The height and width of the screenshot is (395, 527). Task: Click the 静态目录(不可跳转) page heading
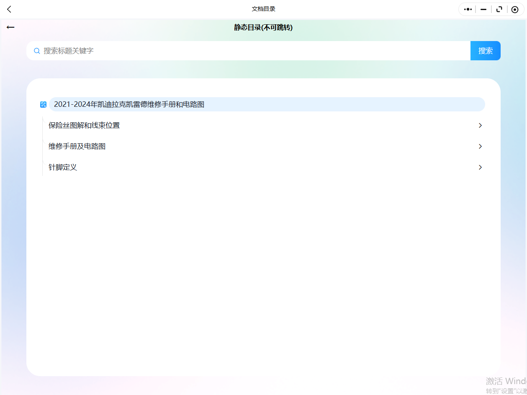[x=263, y=27]
